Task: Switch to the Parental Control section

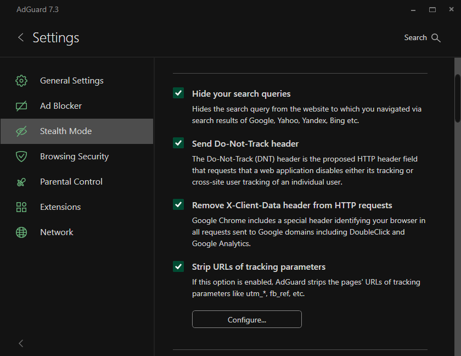Action: pyautogui.click(x=71, y=182)
